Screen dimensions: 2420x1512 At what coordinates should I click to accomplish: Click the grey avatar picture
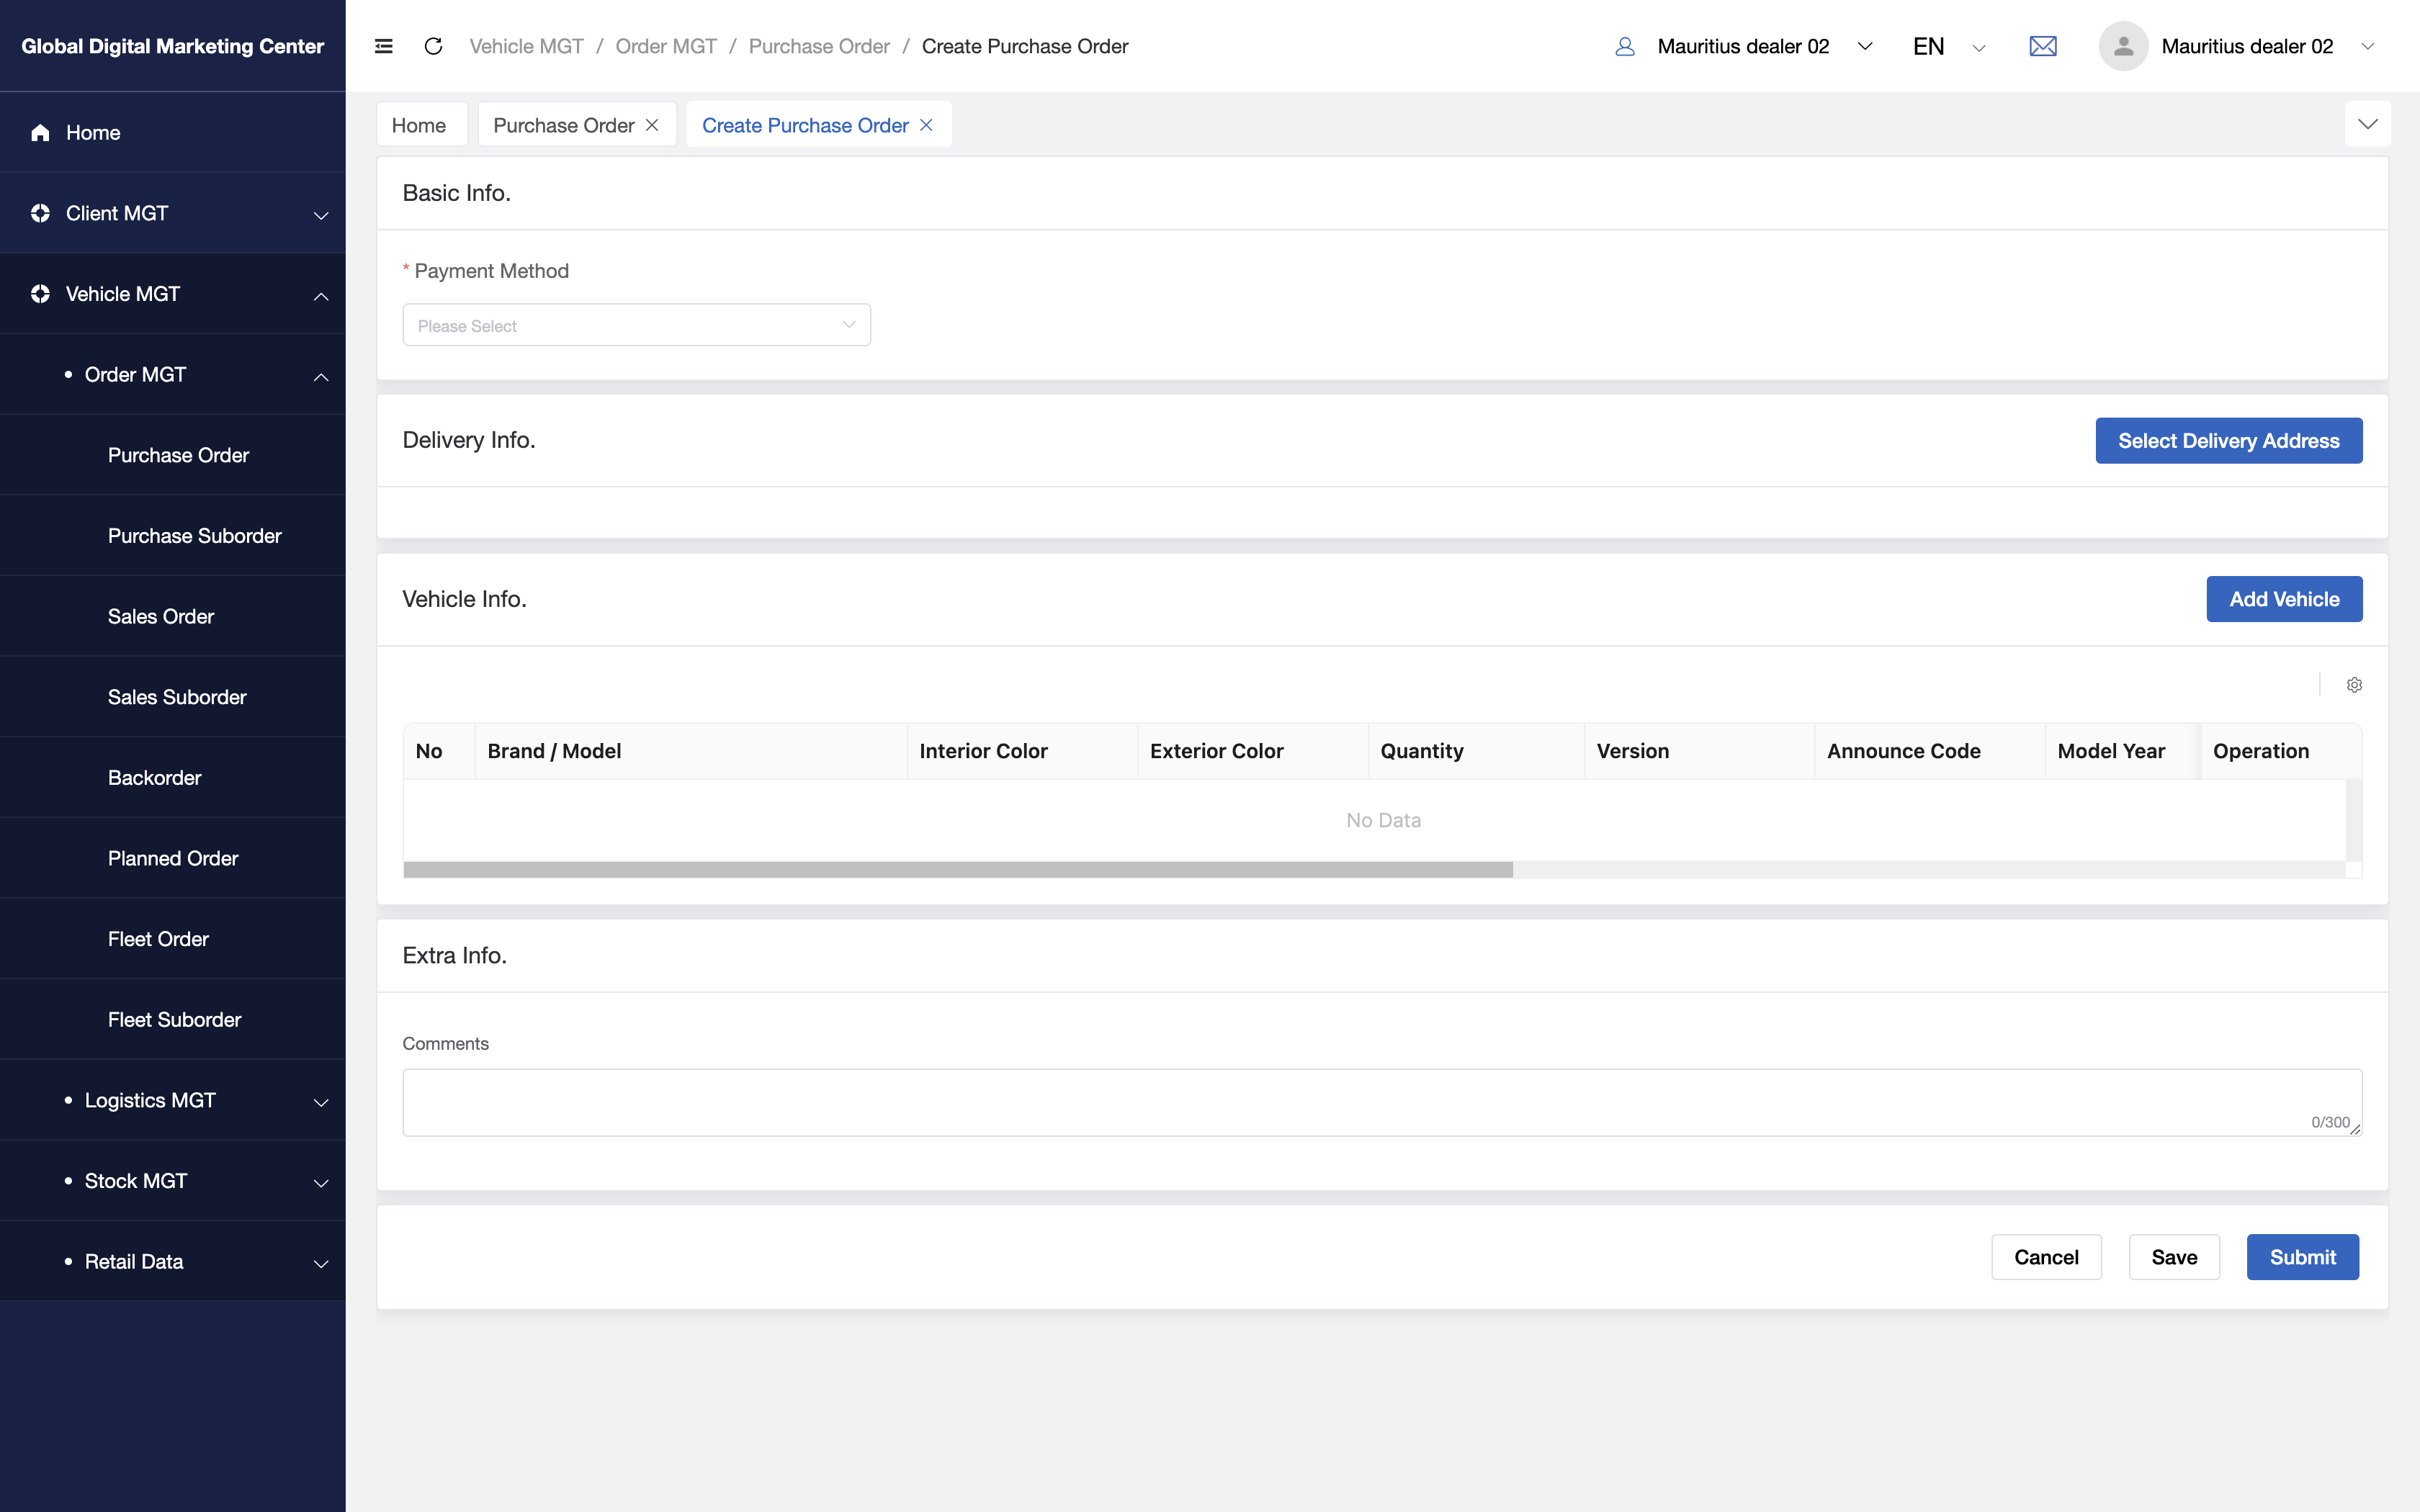(x=2123, y=46)
